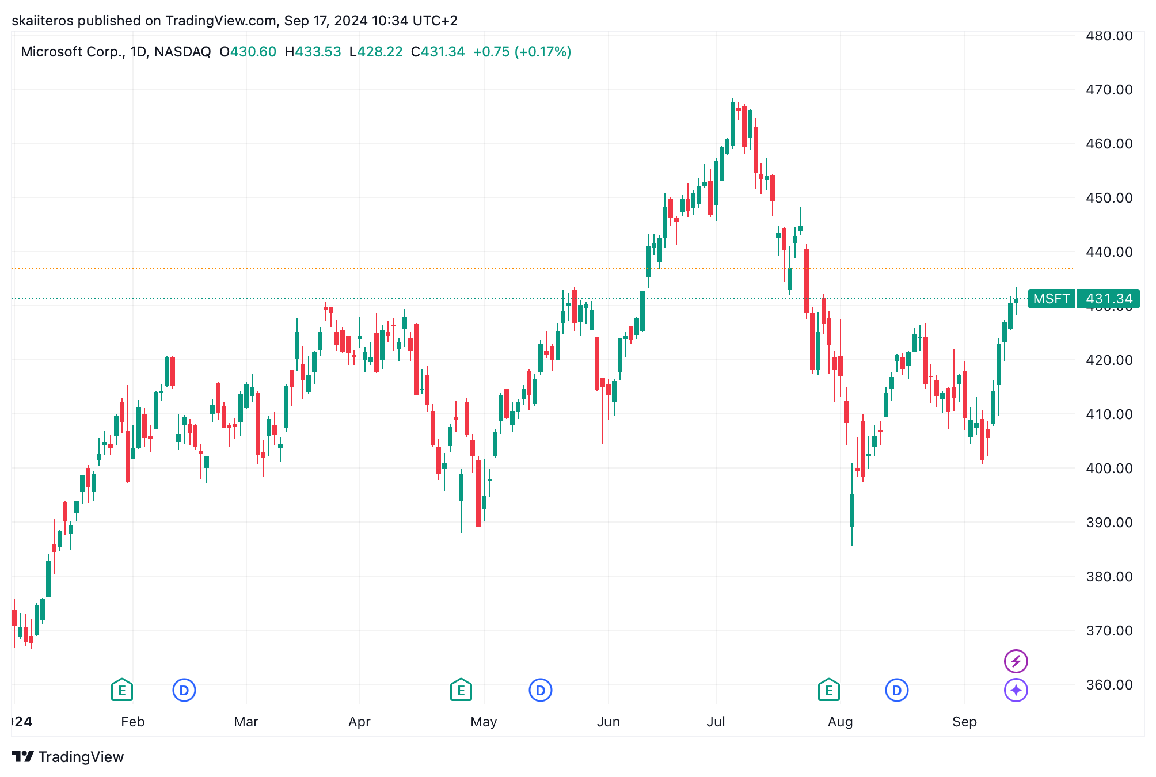1156x777 pixels.
Task: Click the earnings E marker in late July
Action: [x=828, y=690]
